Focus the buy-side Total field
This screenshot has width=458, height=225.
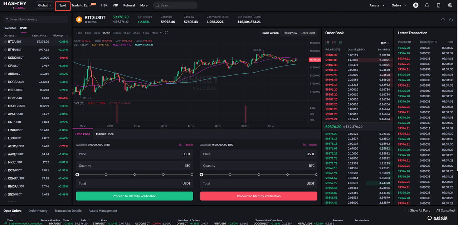135,184
